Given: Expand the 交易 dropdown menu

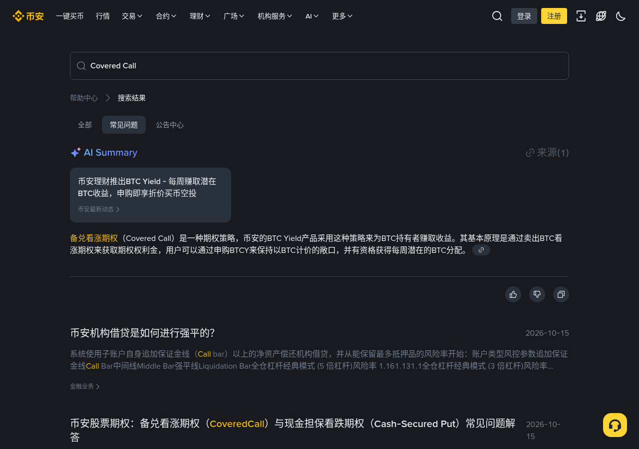Looking at the screenshot, I should 132,16.
